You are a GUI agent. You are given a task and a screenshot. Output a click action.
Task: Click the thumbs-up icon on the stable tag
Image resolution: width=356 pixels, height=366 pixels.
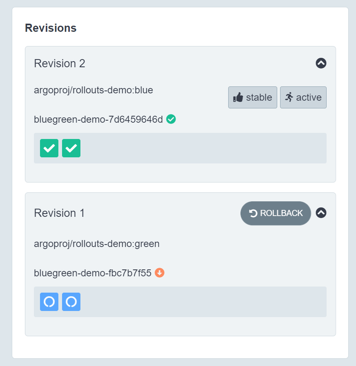click(238, 97)
